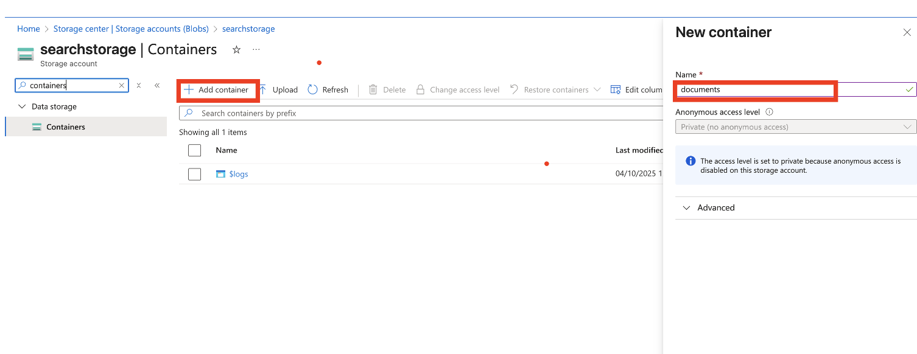
Task: Click the $logs container icon
Action: (220, 174)
